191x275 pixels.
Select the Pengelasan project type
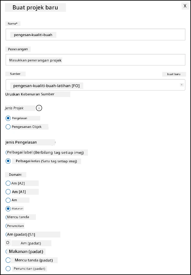click(8, 118)
